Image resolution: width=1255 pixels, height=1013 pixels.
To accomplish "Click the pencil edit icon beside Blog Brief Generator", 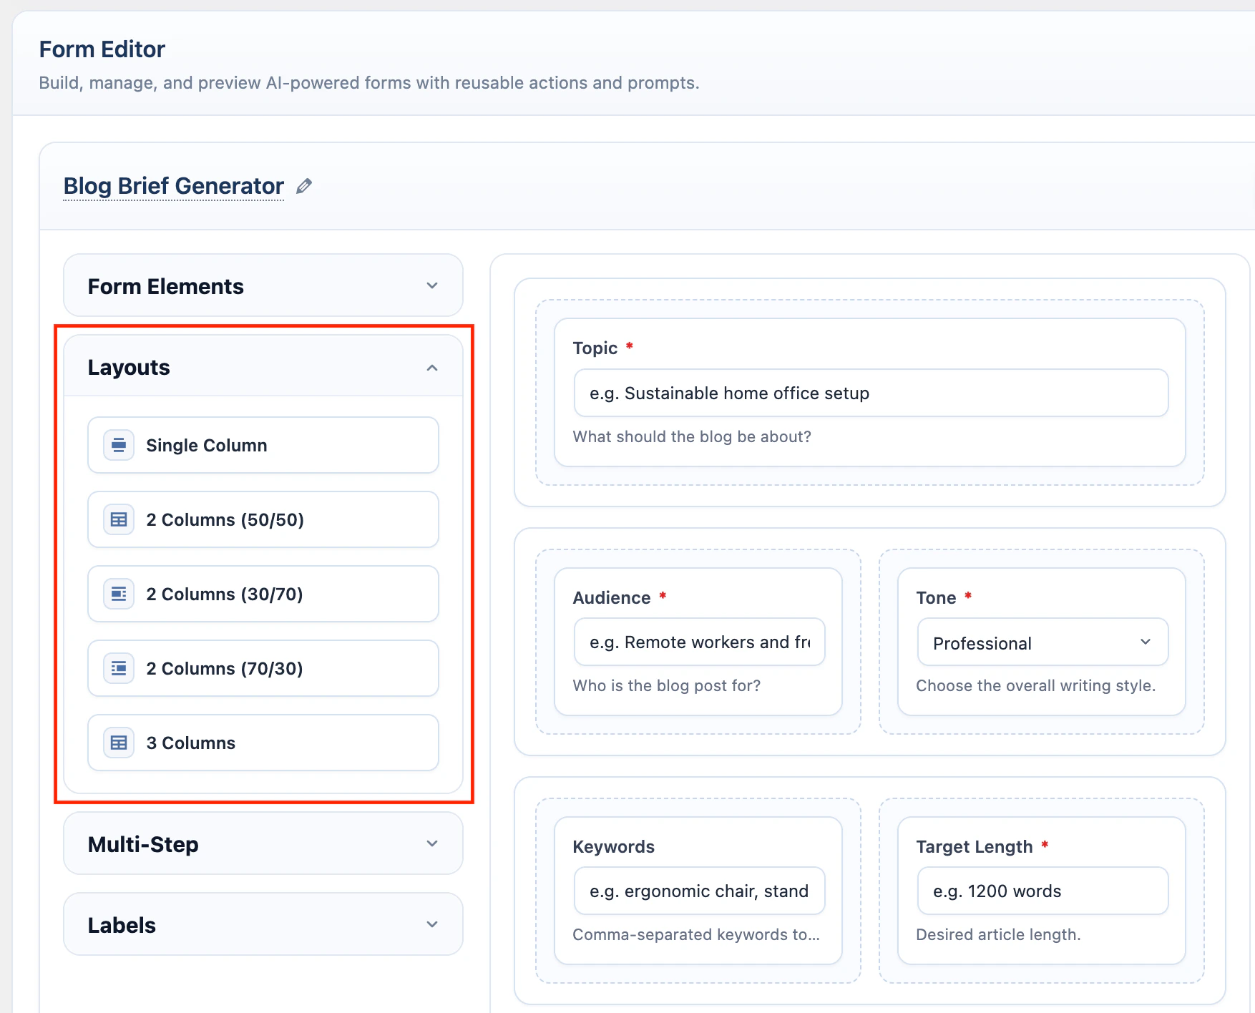I will click(x=304, y=186).
